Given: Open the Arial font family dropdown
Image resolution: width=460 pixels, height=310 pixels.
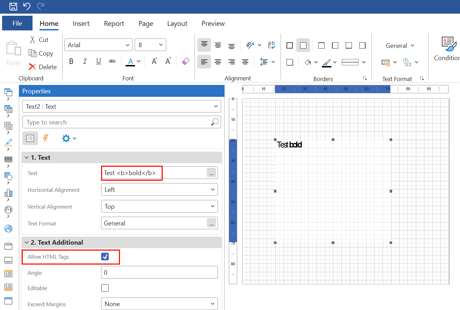Looking at the screenshot, I should tap(98, 45).
